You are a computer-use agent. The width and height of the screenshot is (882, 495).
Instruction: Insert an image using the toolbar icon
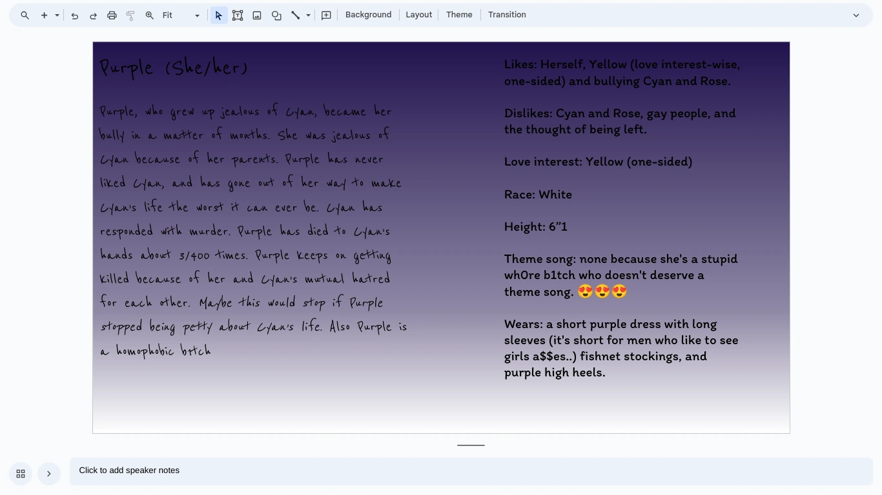257,15
